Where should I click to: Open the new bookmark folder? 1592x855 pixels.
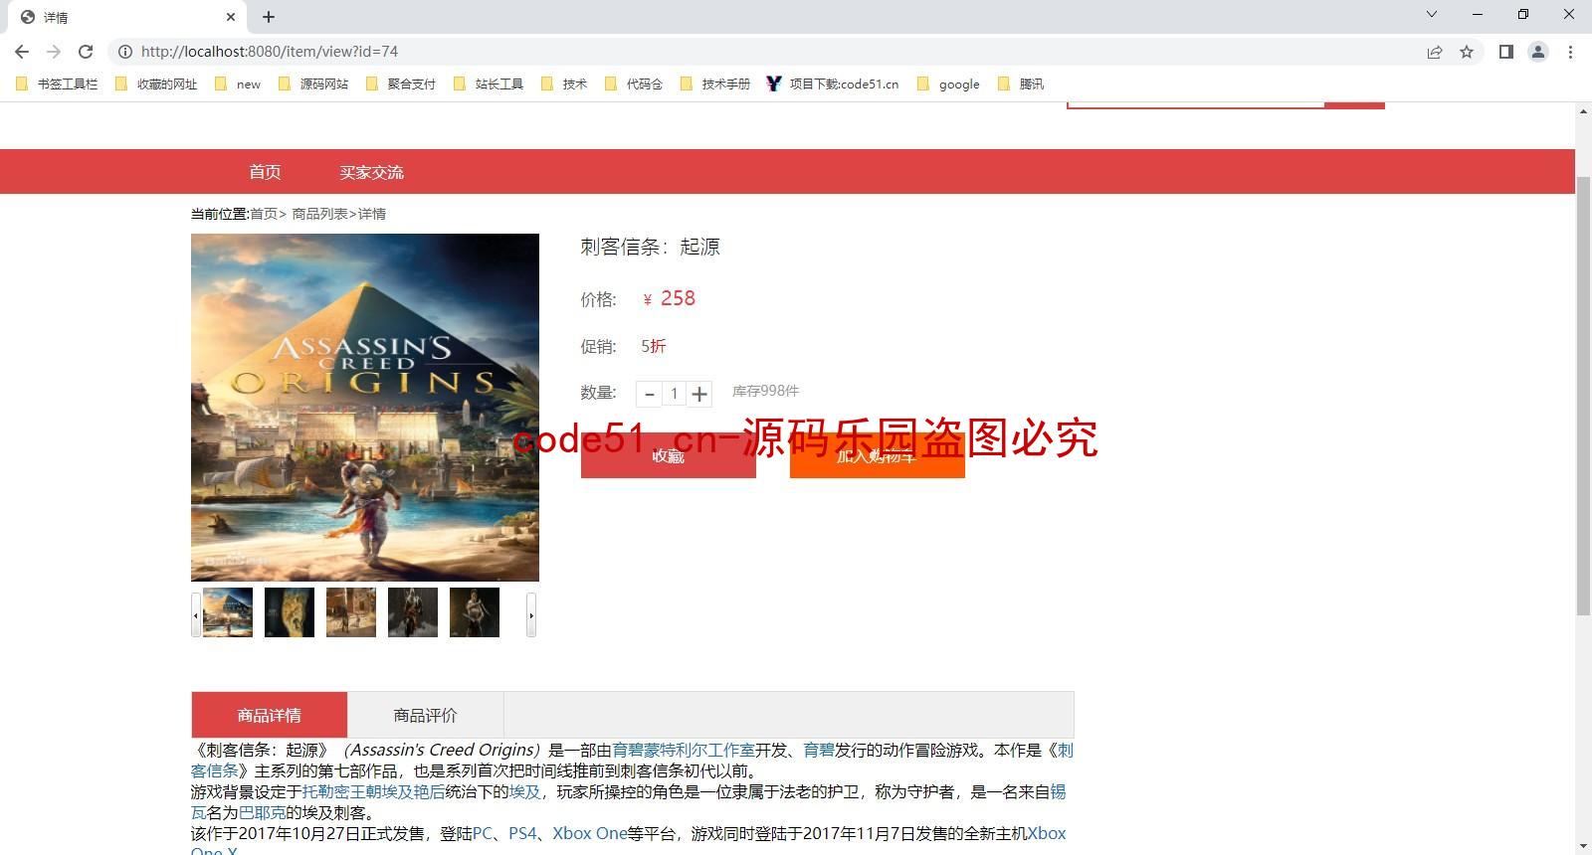[x=238, y=84]
